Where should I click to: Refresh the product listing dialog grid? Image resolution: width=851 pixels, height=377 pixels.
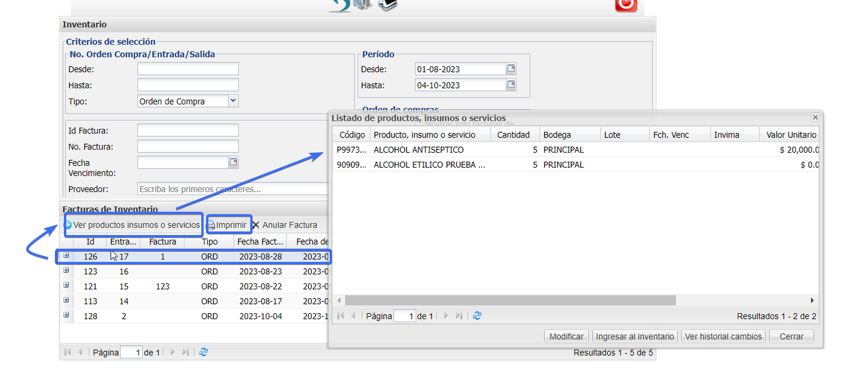(477, 316)
